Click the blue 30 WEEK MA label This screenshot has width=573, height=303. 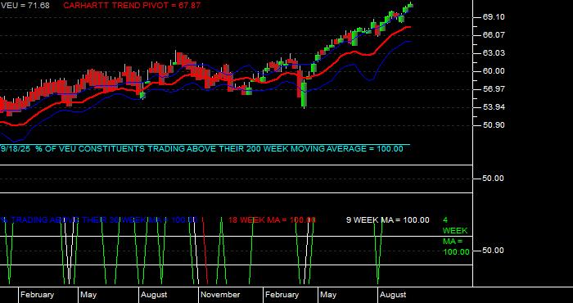(99, 220)
